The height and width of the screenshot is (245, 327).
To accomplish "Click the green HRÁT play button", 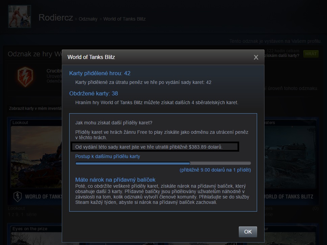I will [311, 54].
